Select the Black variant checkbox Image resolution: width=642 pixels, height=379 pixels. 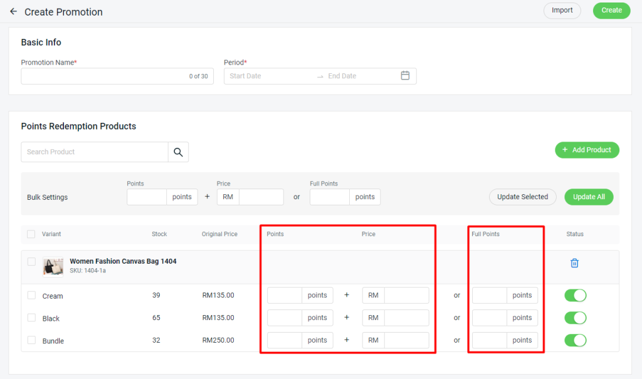(31, 318)
